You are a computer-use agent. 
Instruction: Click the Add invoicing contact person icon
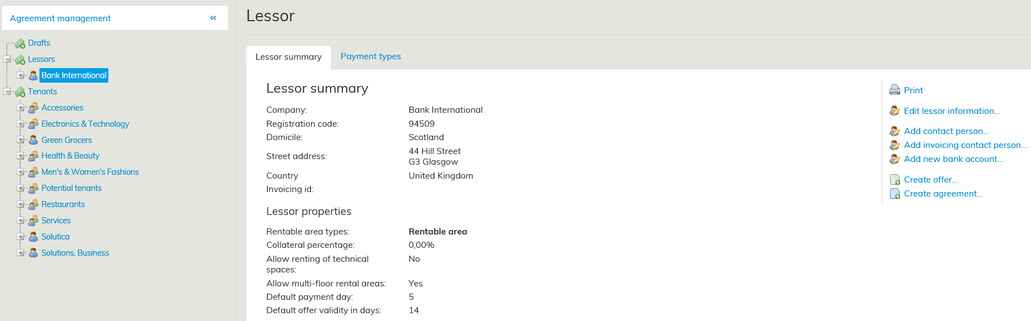pos(895,145)
